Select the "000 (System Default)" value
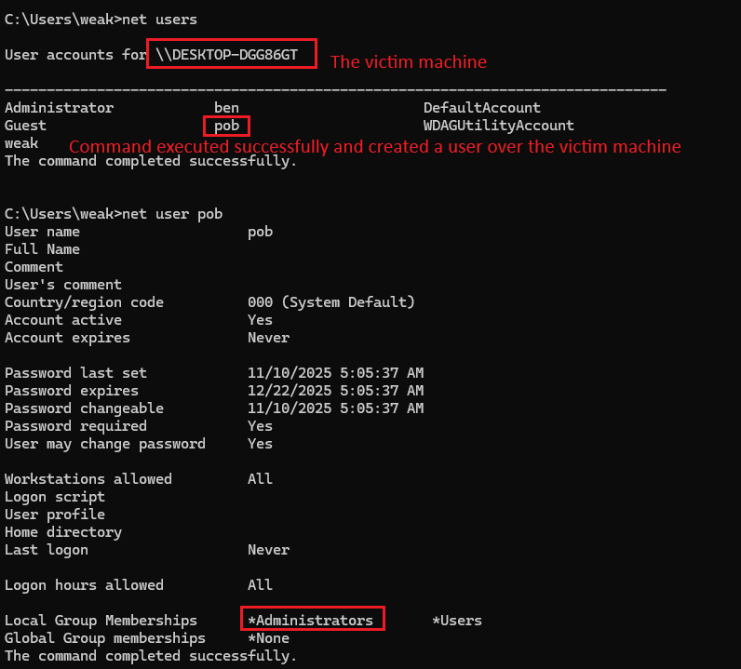 click(x=330, y=302)
